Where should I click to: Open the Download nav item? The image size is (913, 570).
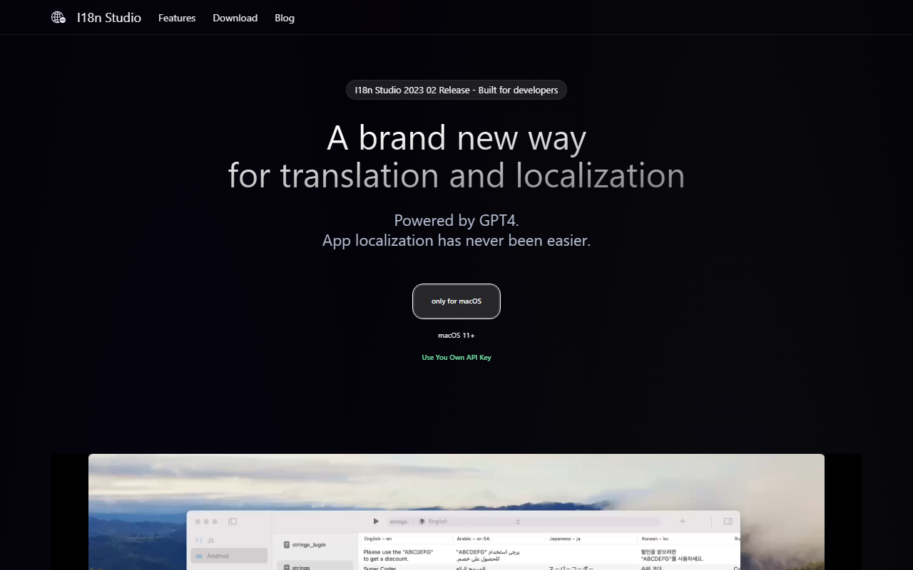pos(235,18)
